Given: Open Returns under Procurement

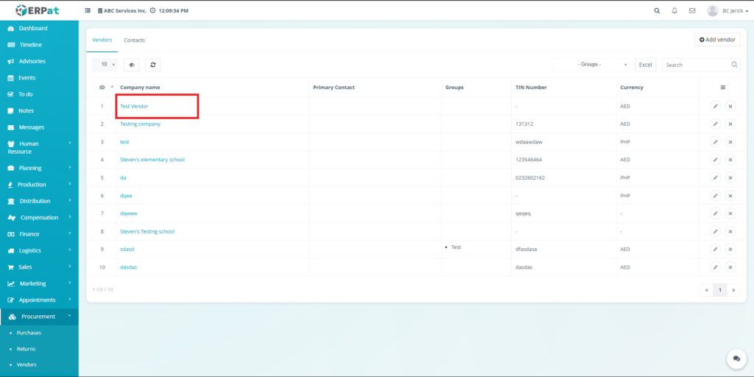Looking at the screenshot, I should (x=26, y=349).
